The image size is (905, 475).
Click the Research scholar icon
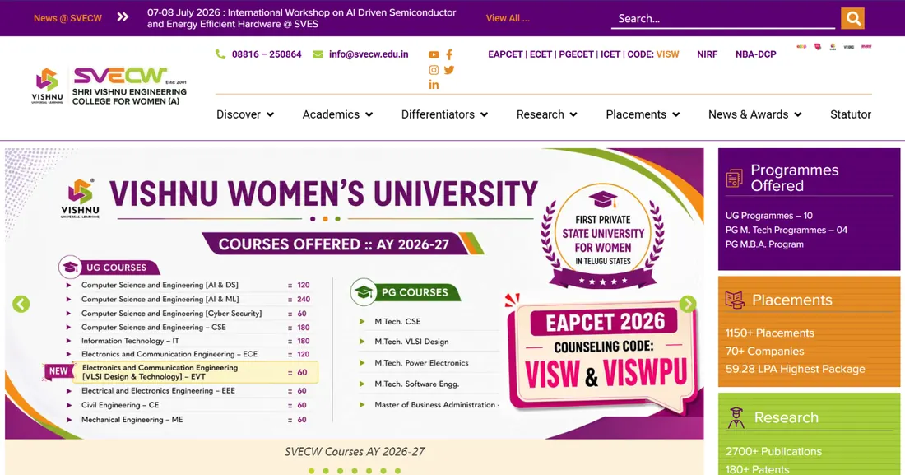tap(736, 417)
